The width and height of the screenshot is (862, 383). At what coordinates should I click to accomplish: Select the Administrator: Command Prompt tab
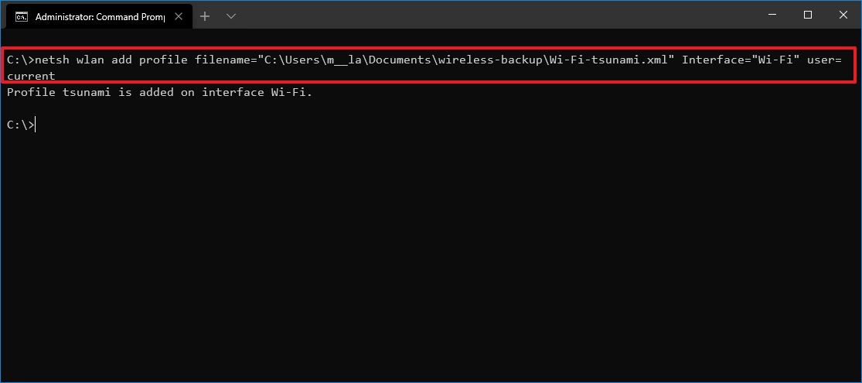tap(93, 16)
